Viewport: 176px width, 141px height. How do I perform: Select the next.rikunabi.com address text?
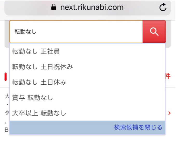(92, 7)
